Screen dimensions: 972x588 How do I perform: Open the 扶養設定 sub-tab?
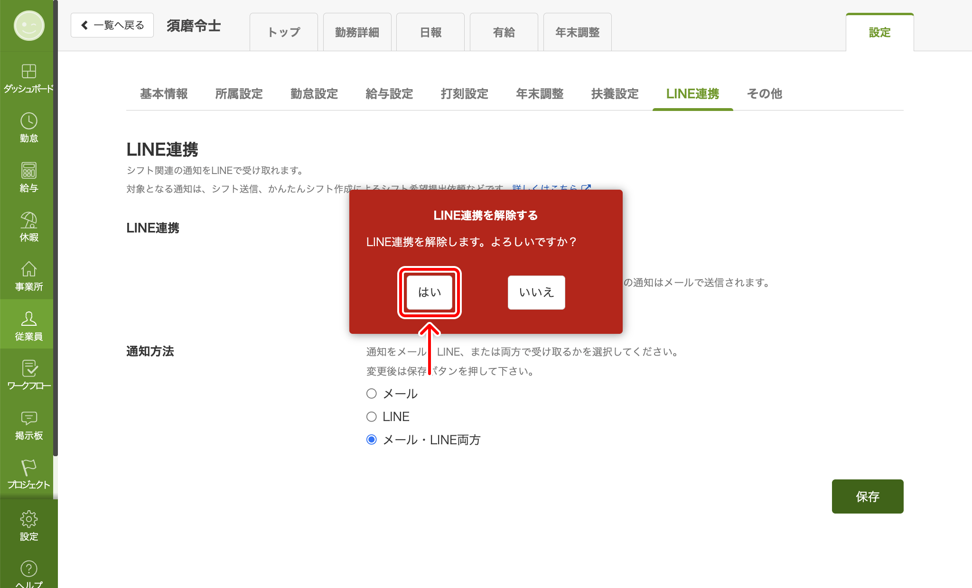coord(615,94)
